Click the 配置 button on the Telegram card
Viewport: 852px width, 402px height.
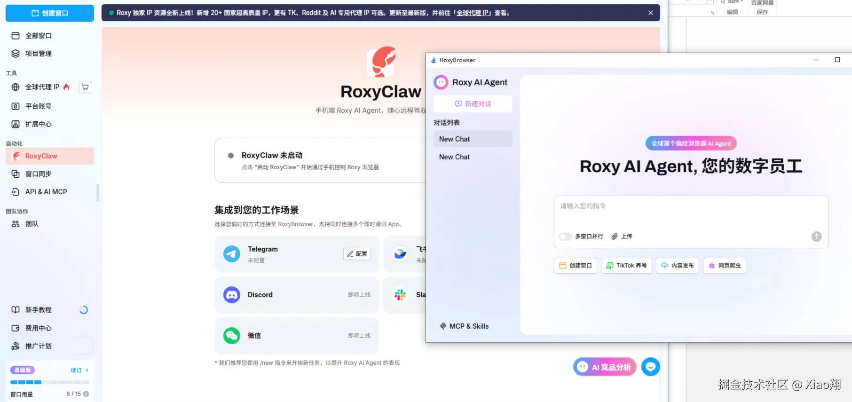click(x=357, y=254)
